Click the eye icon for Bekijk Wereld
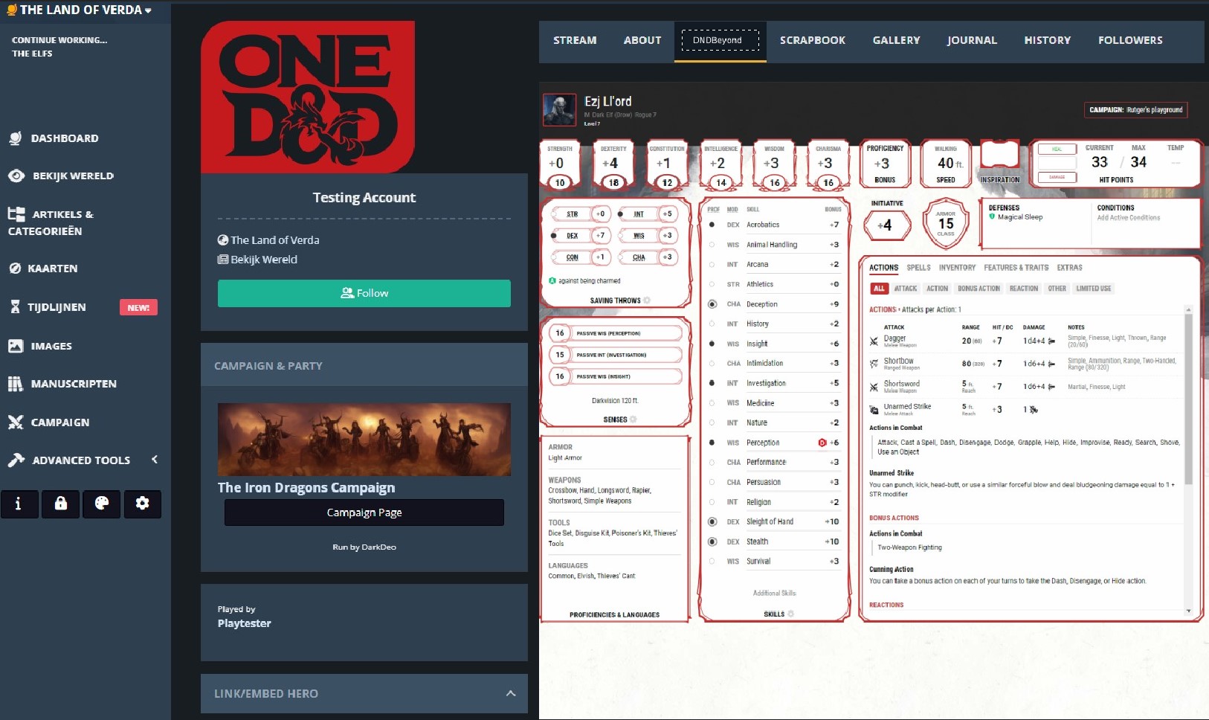The width and height of the screenshot is (1209, 720). tap(16, 176)
